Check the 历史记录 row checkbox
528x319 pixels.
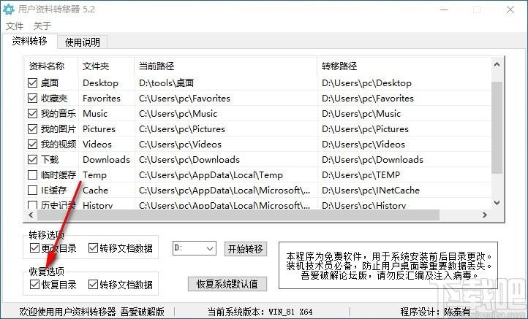point(32,204)
